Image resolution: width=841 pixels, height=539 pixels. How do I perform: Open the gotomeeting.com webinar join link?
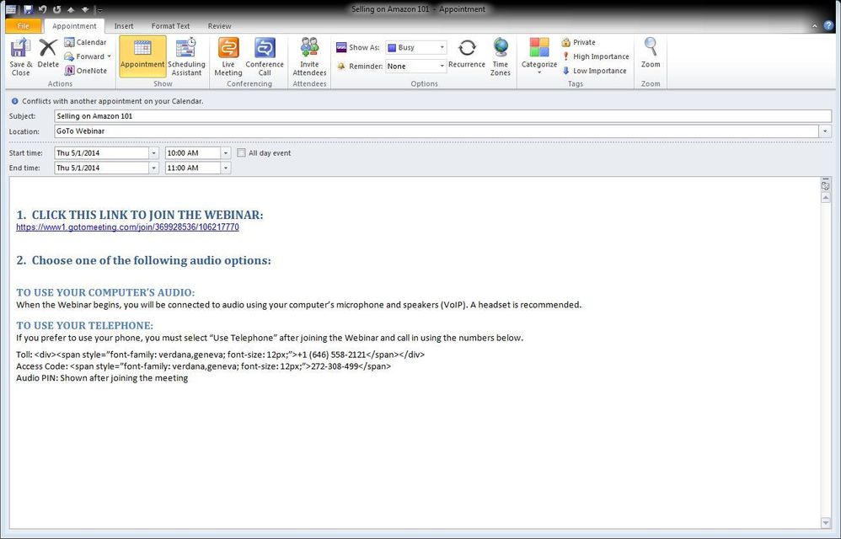point(127,227)
